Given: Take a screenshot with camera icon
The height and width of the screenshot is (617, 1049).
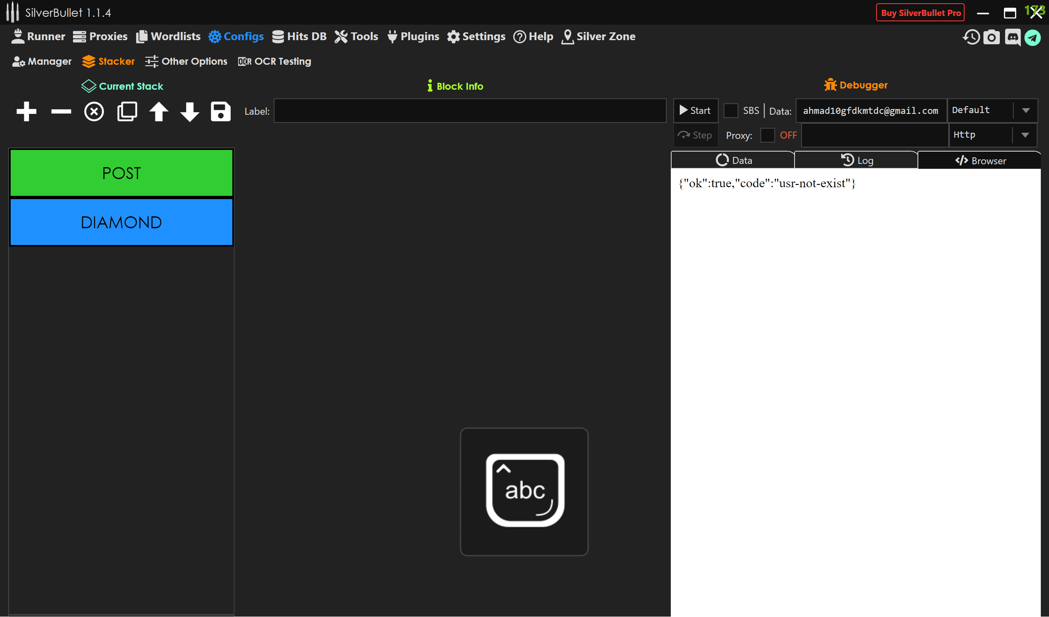Looking at the screenshot, I should coord(992,37).
